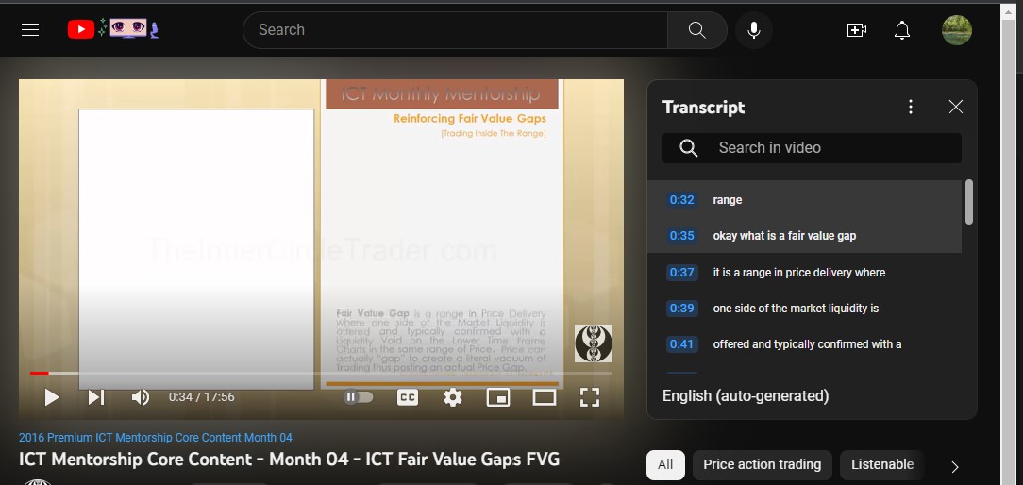Activate voice search microphone
This screenshot has height=485, width=1023.
(753, 30)
